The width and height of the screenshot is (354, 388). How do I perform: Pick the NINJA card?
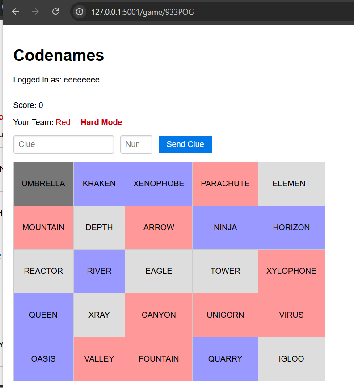[225, 228]
